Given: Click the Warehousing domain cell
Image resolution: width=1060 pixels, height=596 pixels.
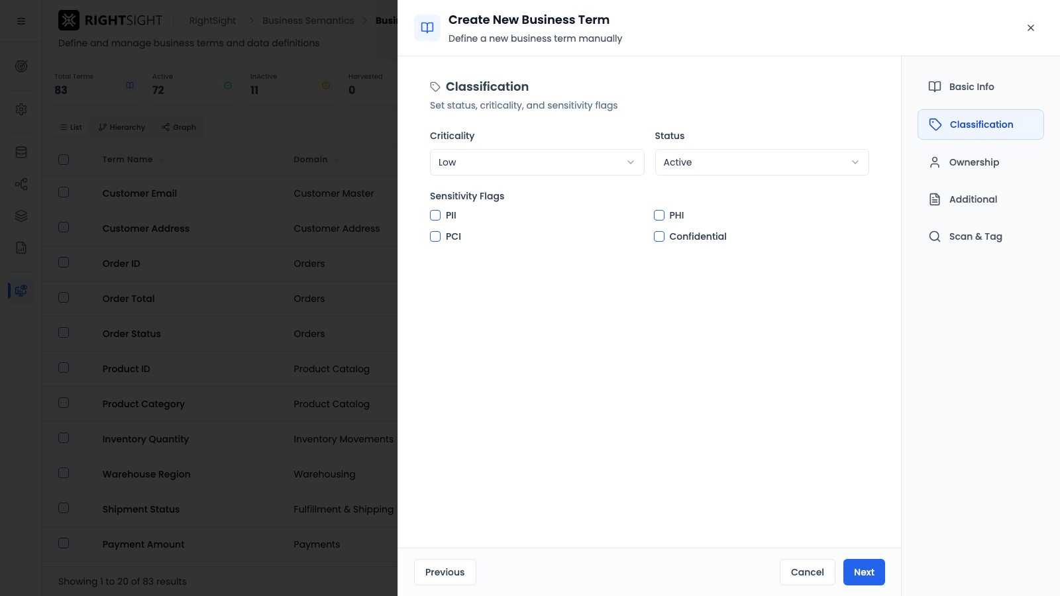Looking at the screenshot, I should tap(325, 474).
